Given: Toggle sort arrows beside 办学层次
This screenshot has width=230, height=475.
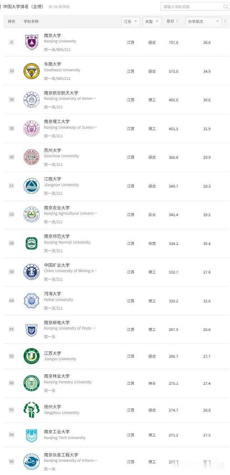Looking at the screenshot, I should pyautogui.click(x=225, y=21).
